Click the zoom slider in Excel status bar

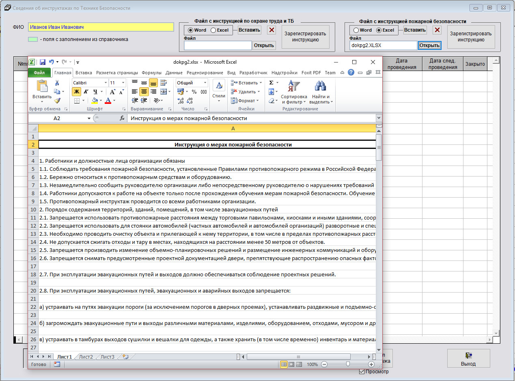348,364
